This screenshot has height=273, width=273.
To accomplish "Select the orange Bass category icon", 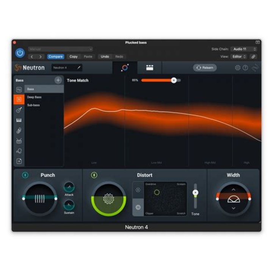I will [x=19, y=99].
